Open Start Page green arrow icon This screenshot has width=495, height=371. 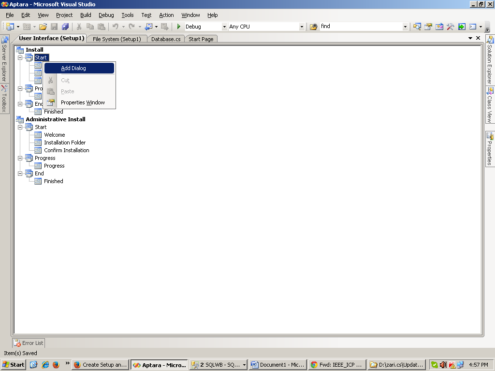point(462,27)
